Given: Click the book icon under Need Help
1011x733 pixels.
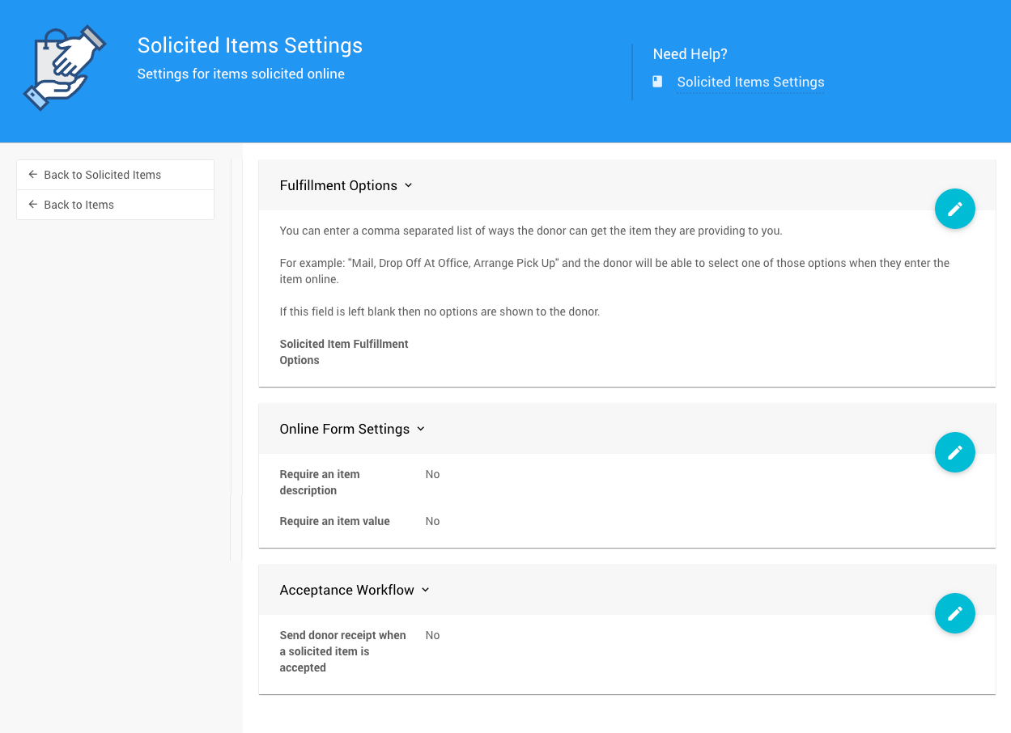Looking at the screenshot, I should pos(657,82).
